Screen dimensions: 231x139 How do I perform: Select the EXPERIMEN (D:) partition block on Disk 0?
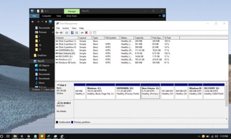(x=128, y=91)
